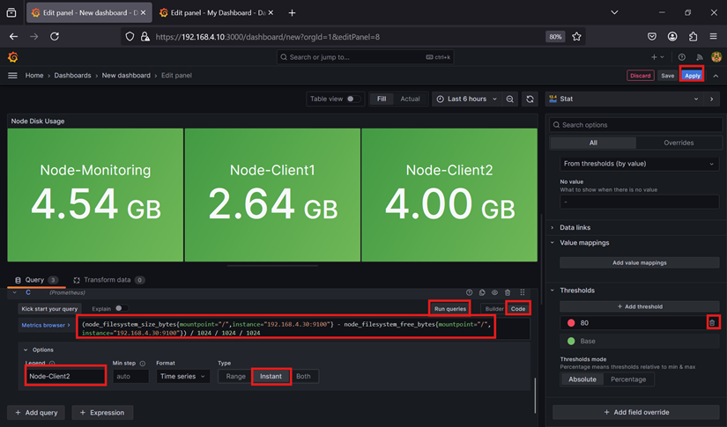Open the help question mark icon
Image resolution: width=727 pixels, height=427 pixels.
tap(681, 57)
